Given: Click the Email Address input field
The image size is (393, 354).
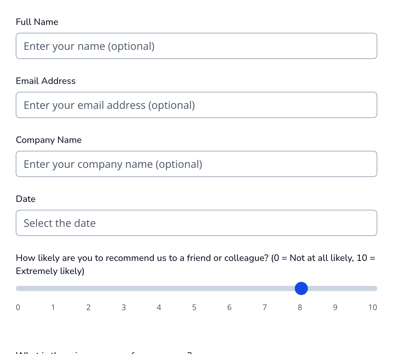Looking at the screenshot, I should [x=196, y=105].
